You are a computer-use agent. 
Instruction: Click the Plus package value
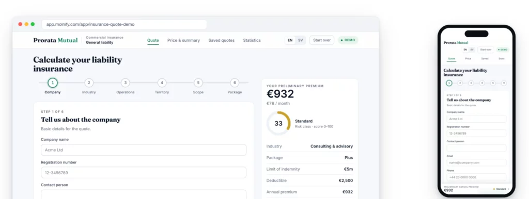coord(349,158)
